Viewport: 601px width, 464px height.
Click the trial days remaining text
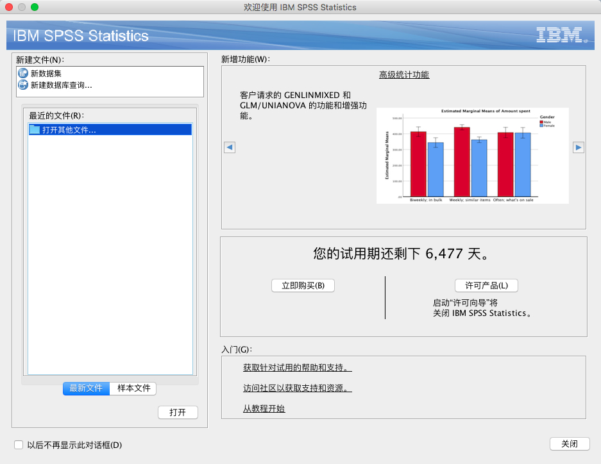401,253
